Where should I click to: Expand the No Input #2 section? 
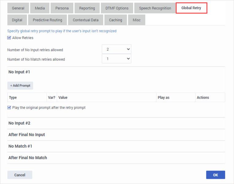pyautogui.click(x=116, y=123)
